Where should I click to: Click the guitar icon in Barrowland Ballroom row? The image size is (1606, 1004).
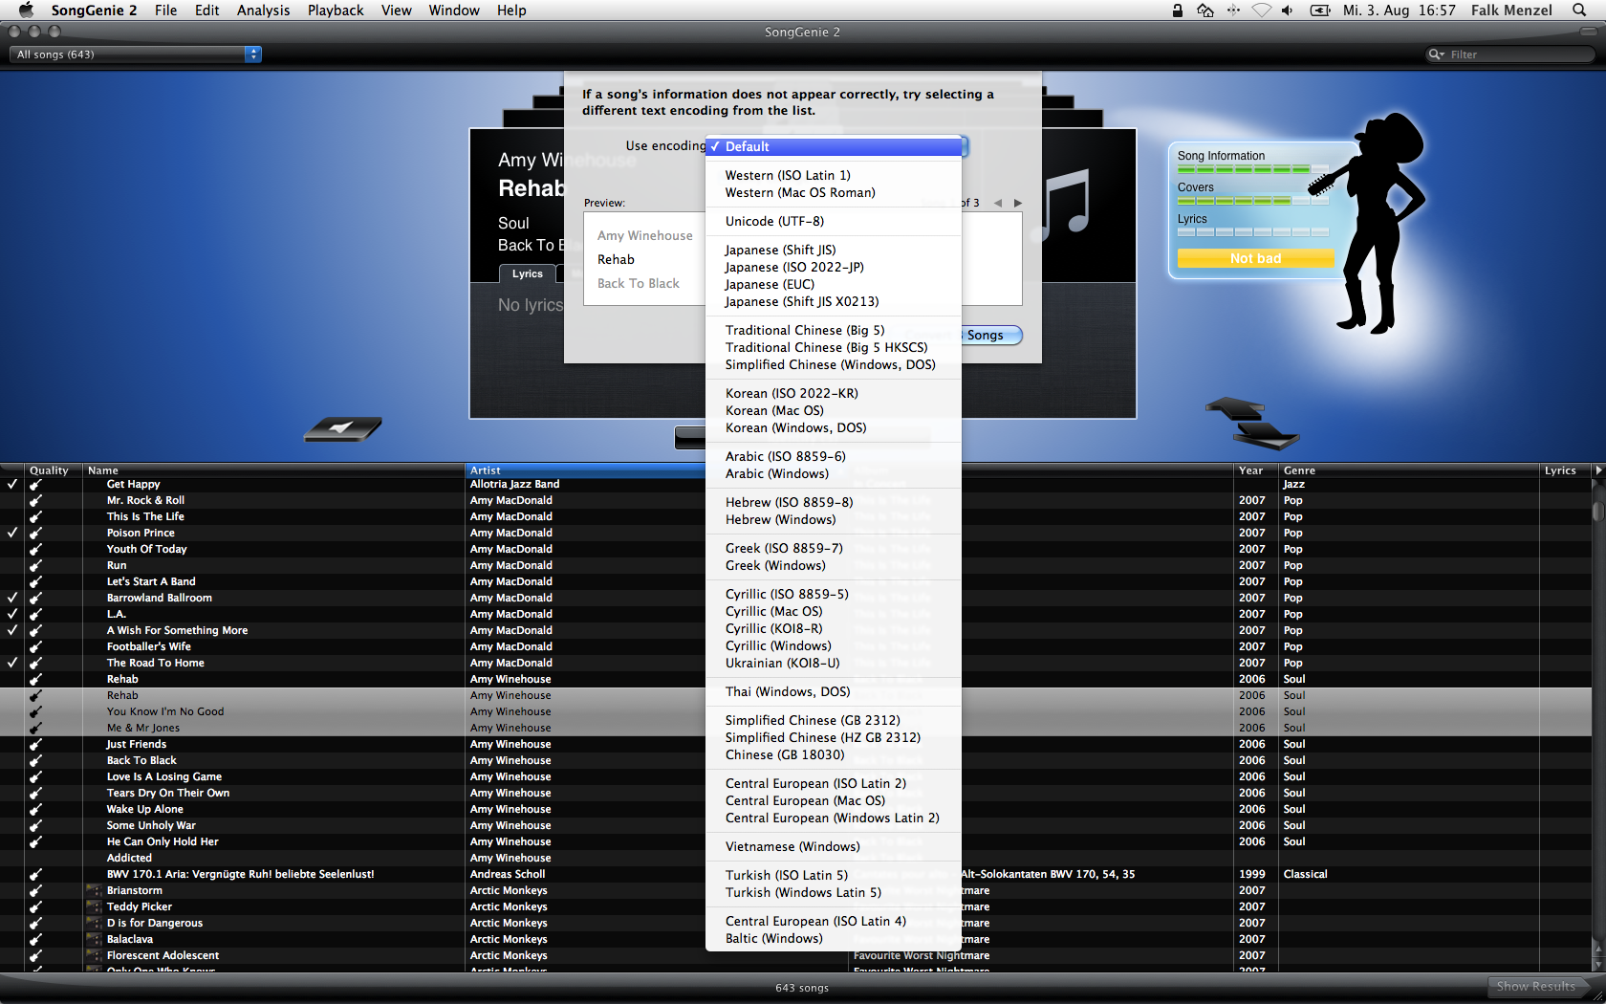(35, 599)
